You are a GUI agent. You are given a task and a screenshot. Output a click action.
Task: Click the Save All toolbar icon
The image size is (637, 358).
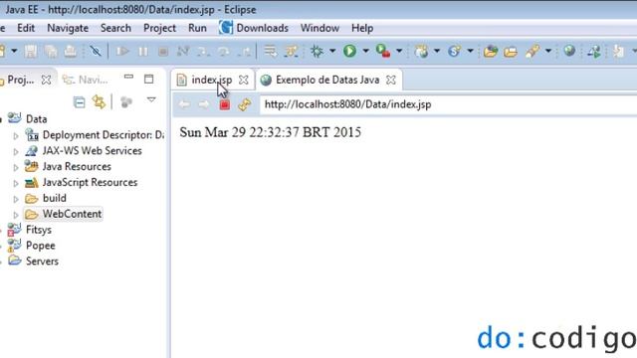click(x=51, y=51)
